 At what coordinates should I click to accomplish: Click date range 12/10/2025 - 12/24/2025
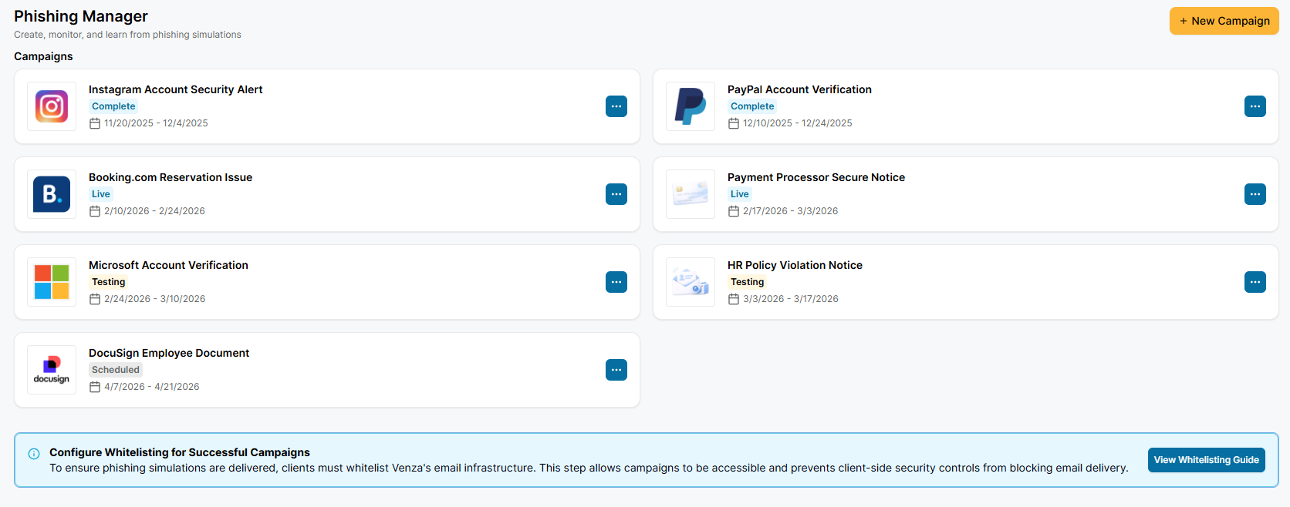click(798, 123)
